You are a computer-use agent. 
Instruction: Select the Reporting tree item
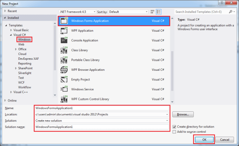pos(25,63)
